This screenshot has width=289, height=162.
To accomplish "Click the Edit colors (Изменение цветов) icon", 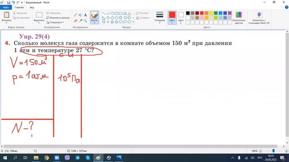I will coord(239,15).
